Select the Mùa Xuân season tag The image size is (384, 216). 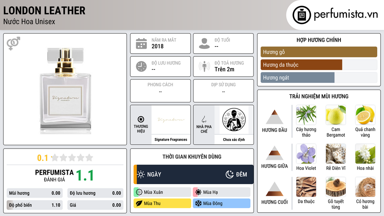coord(162,192)
